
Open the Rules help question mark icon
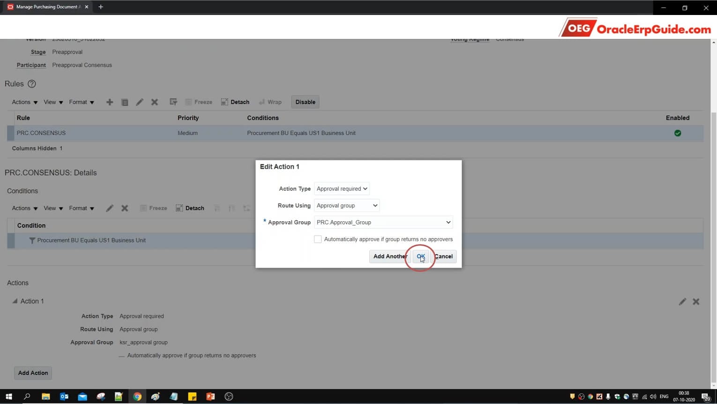pos(32,84)
